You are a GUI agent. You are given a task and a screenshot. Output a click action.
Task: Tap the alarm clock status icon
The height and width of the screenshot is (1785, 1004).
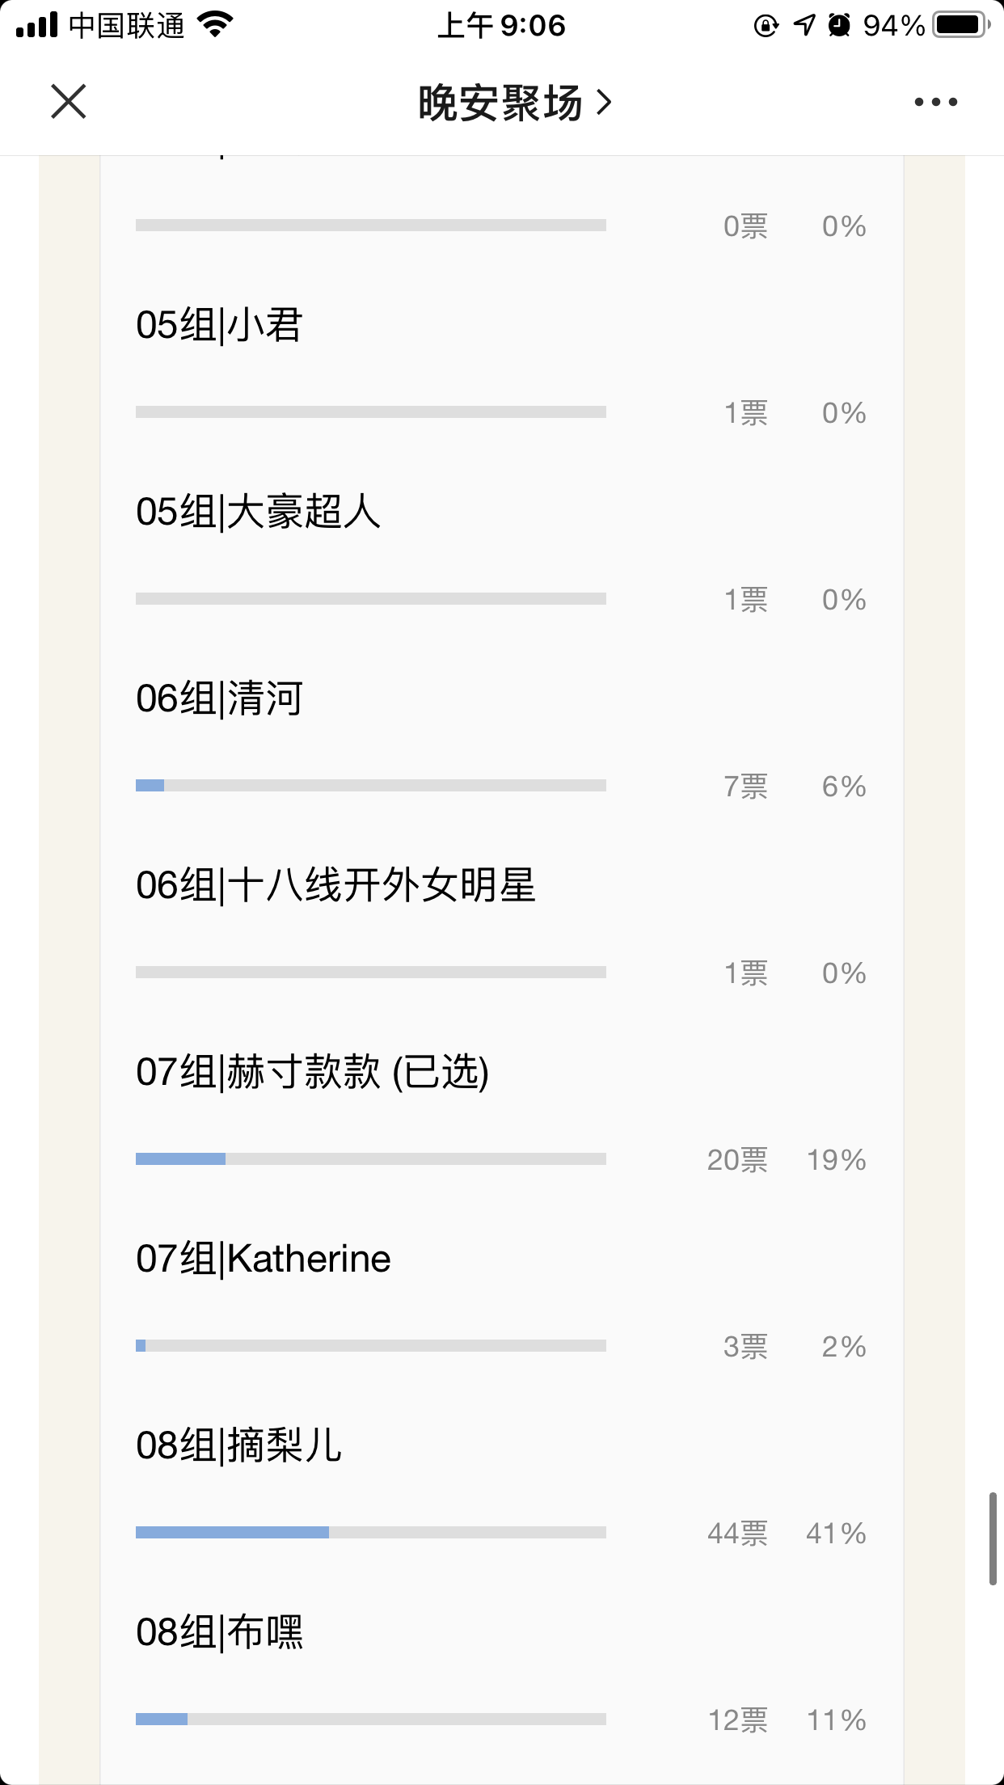click(840, 25)
